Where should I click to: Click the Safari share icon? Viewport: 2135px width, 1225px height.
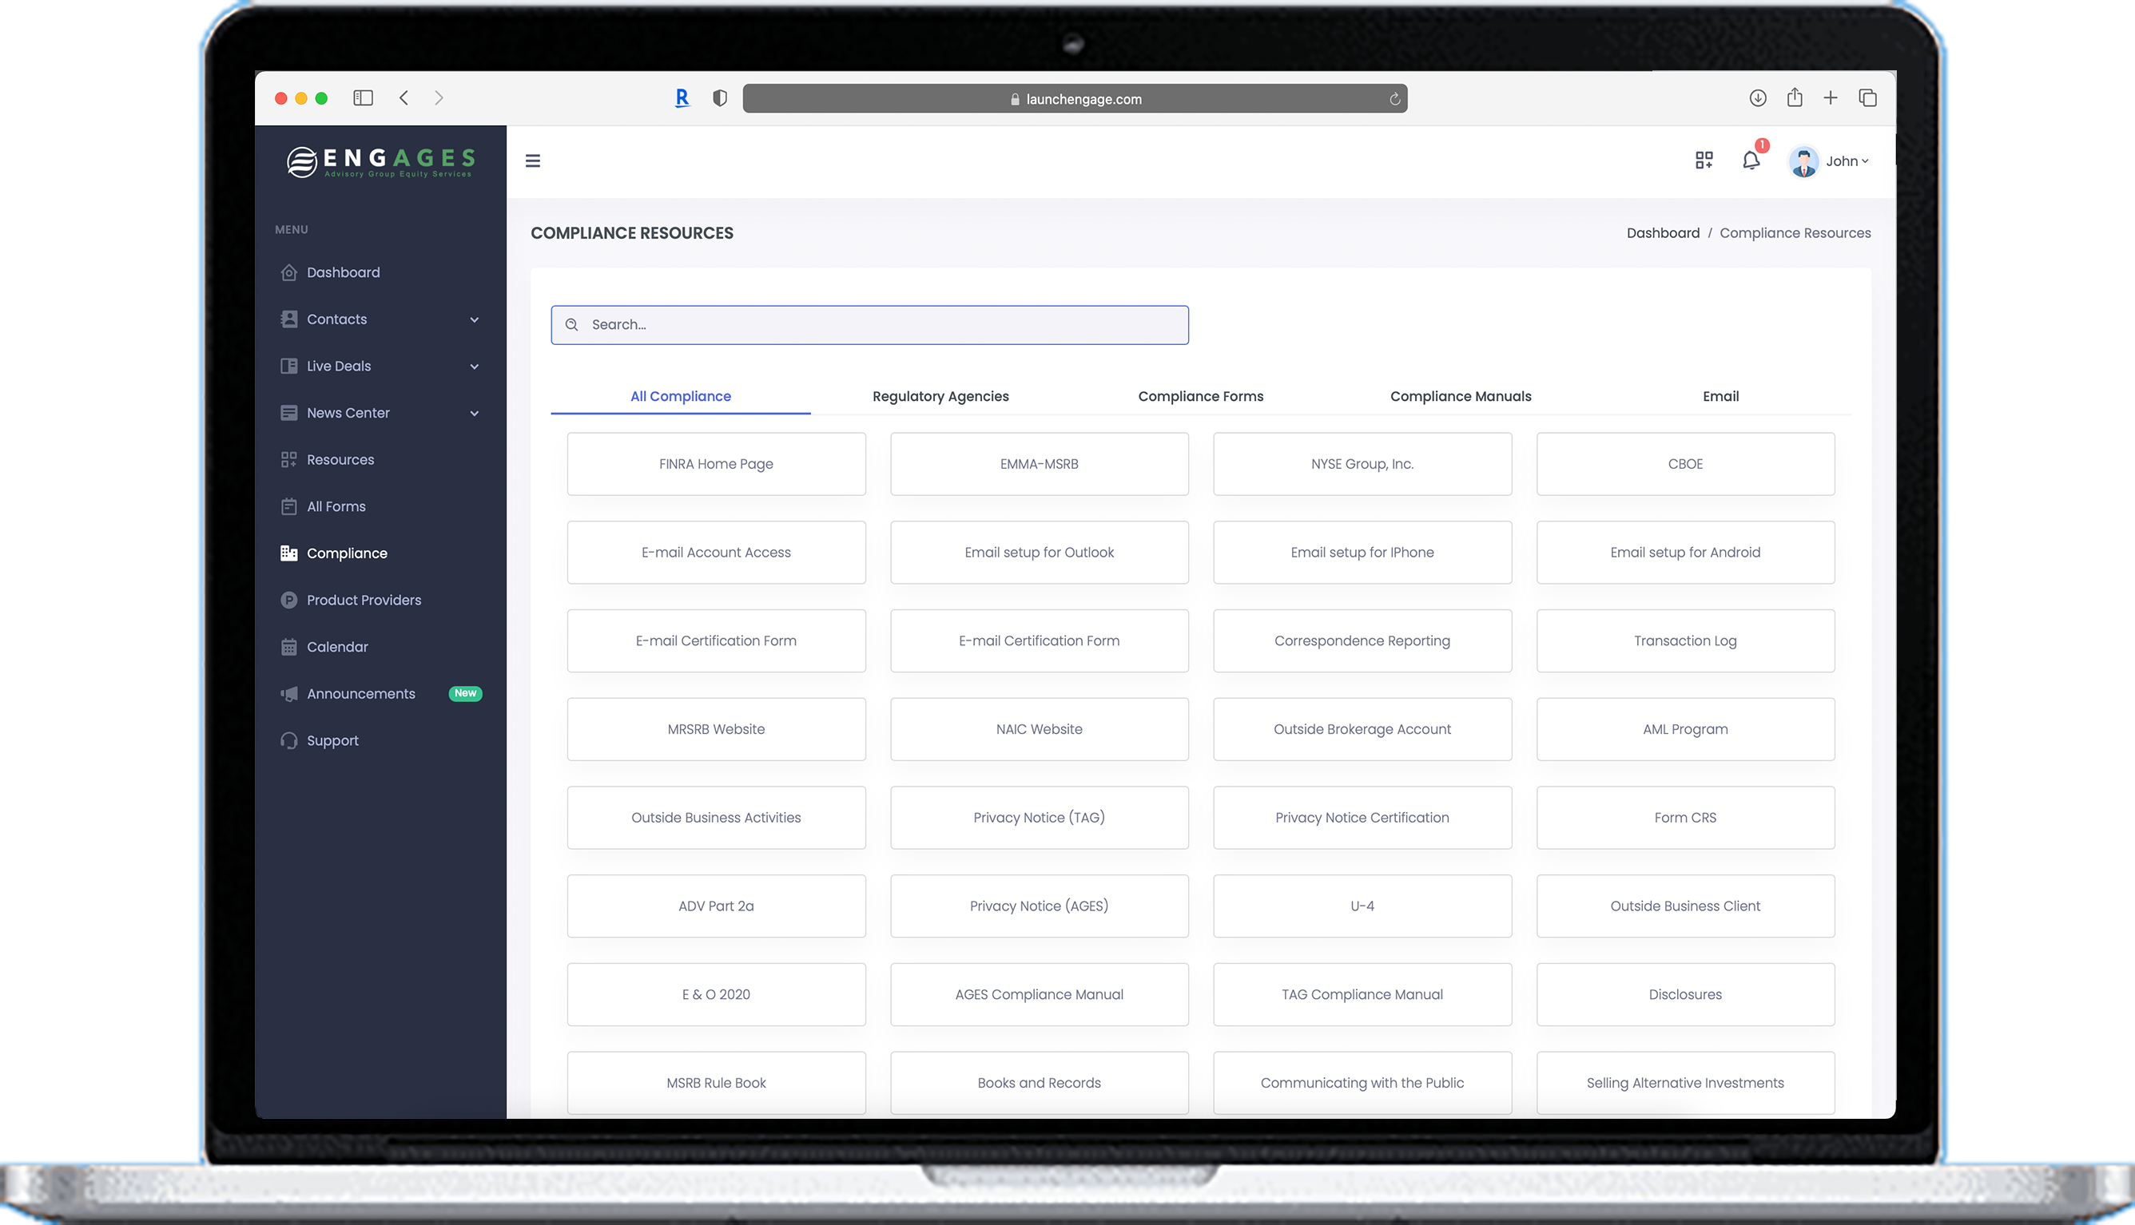(x=1794, y=98)
